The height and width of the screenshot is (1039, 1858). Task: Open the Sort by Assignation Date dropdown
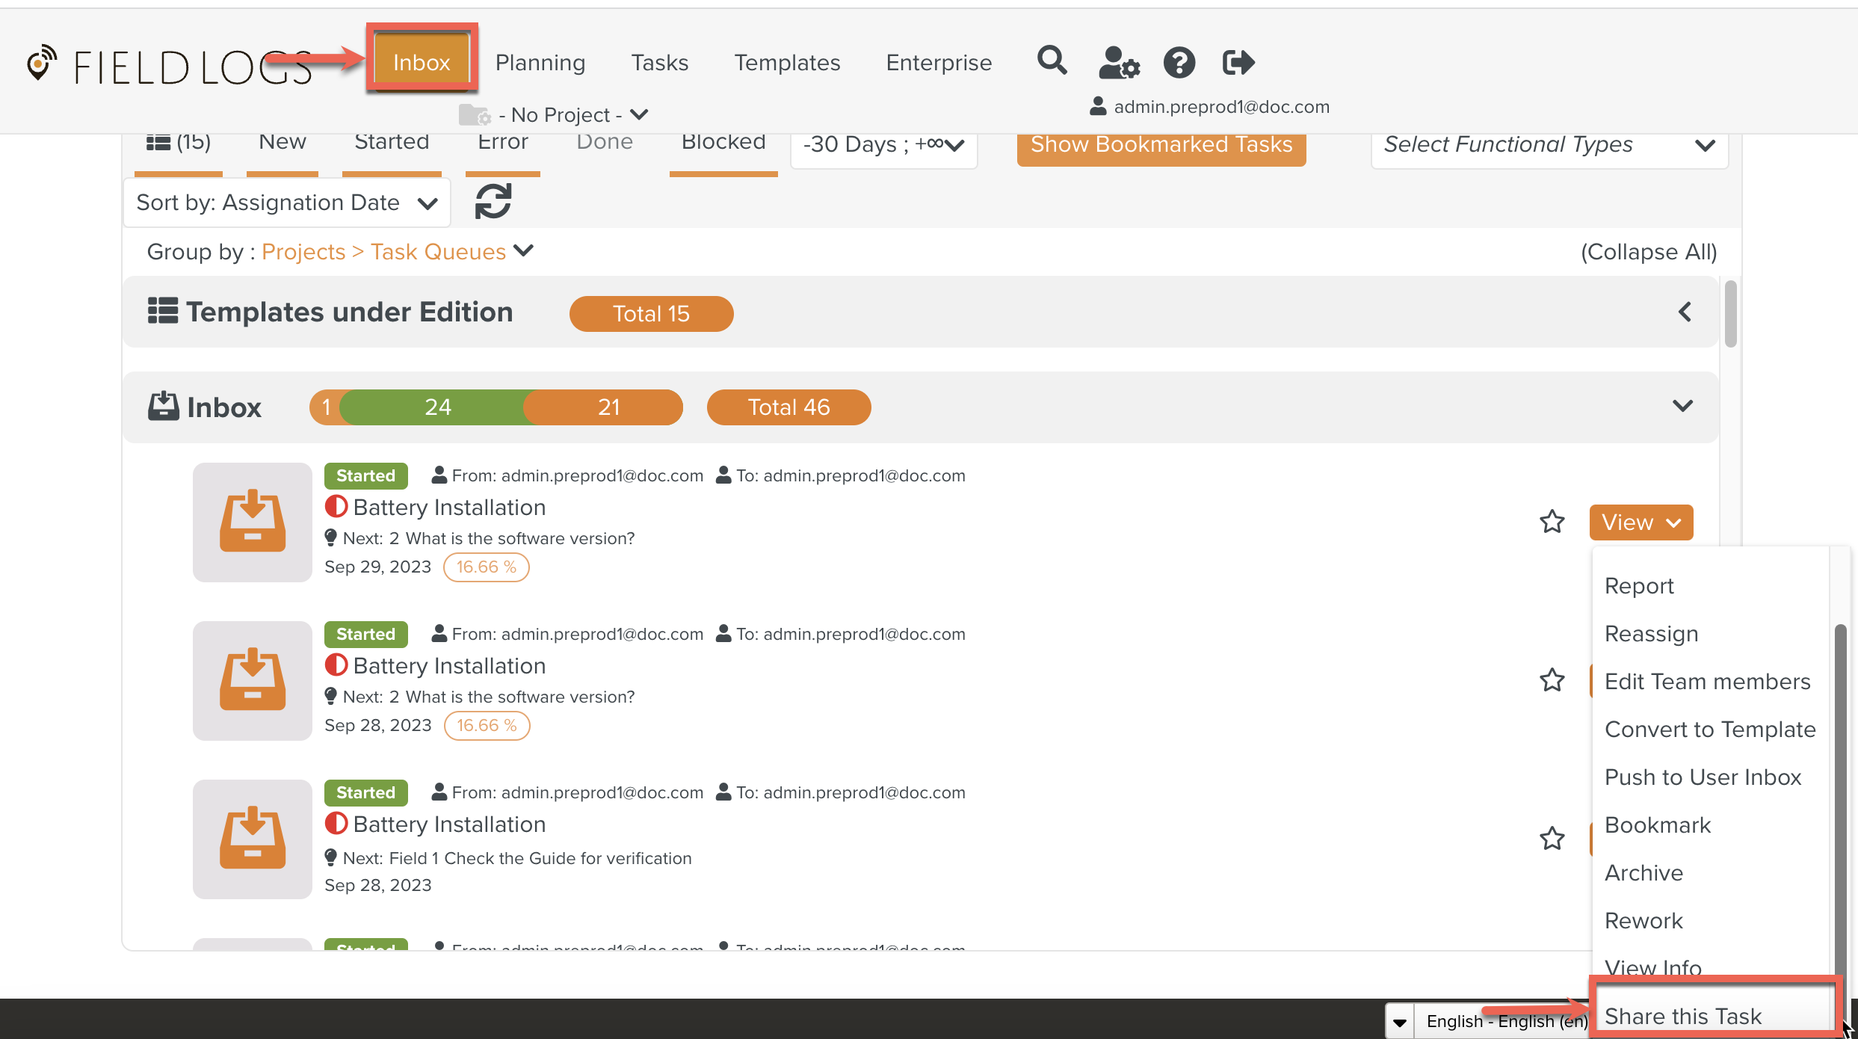click(x=286, y=203)
